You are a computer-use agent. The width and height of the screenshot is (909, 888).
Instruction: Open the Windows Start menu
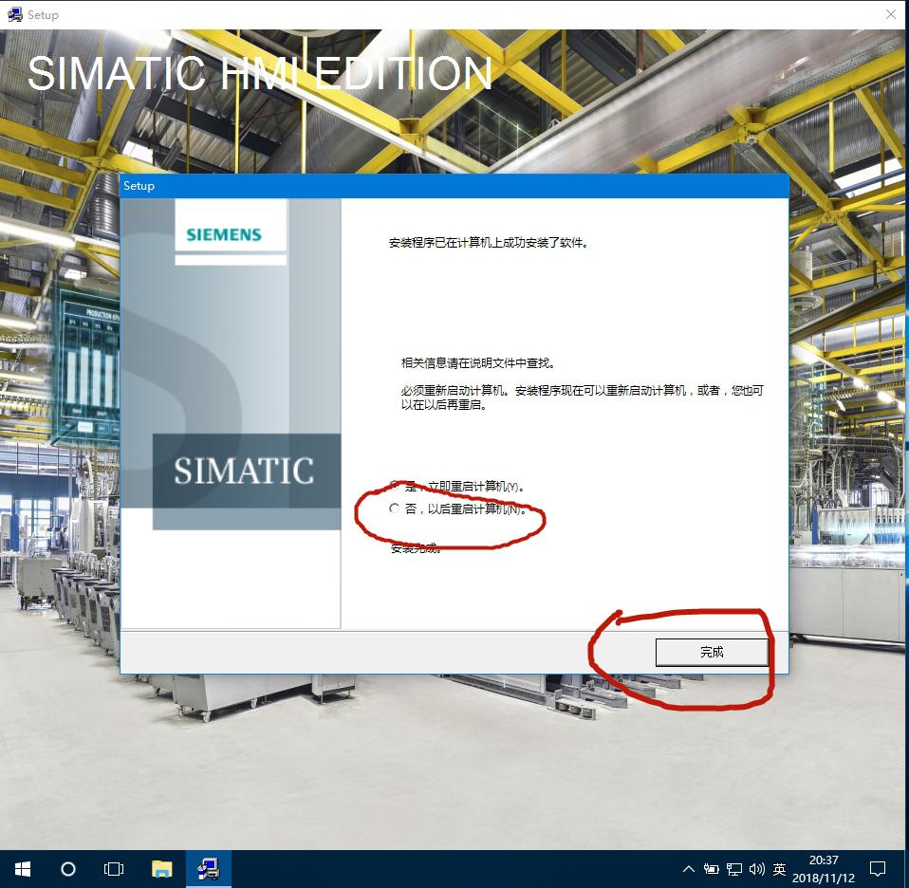21,868
